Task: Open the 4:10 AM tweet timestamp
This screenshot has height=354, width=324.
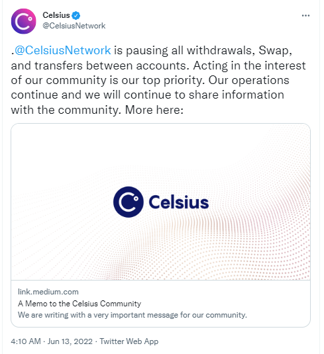Action: click(x=26, y=341)
